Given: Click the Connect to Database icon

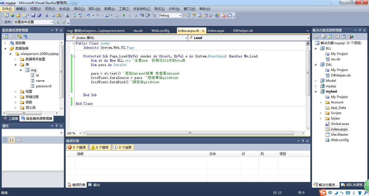Looking at the screenshot, I should pyautogui.click(x=19, y=37).
